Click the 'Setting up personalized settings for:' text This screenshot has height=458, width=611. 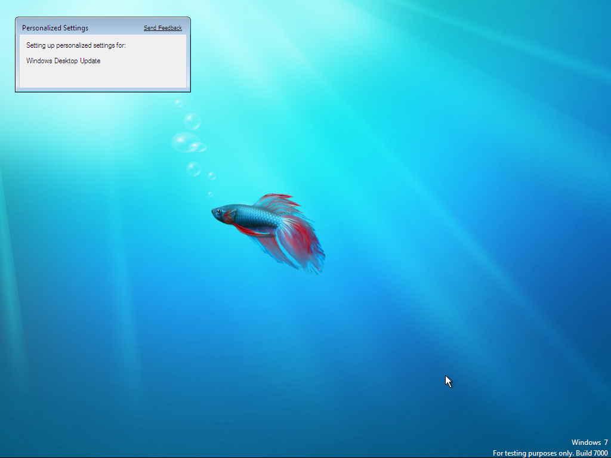click(76, 45)
